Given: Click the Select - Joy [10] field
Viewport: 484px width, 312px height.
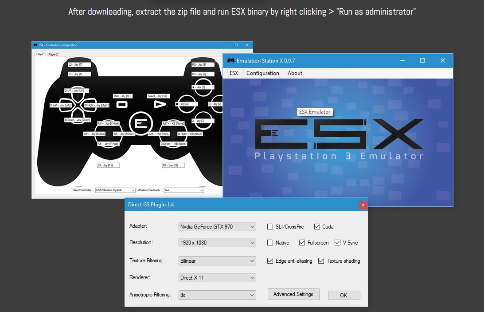Looking at the screenshot, I should tap(158, 96).
